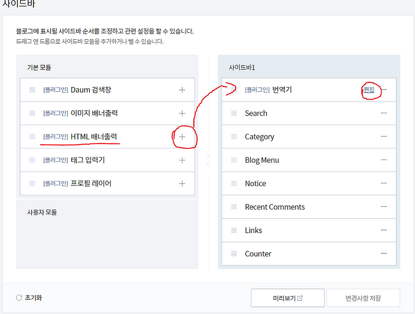
Task: Remove Search module from sidebar
Action: pyautogui.click(x=384, y=114)
